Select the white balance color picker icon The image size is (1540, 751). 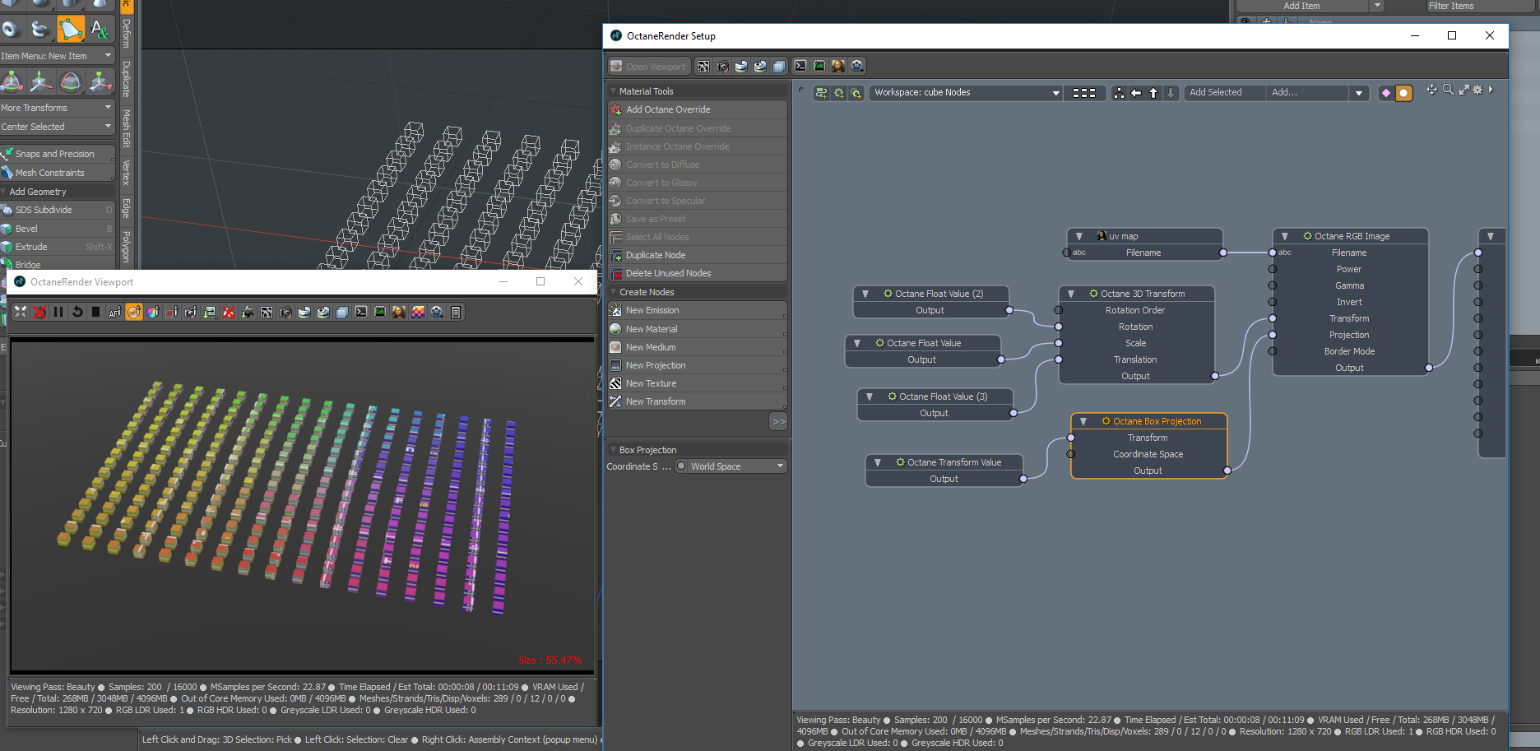click(x=153, y=312)
